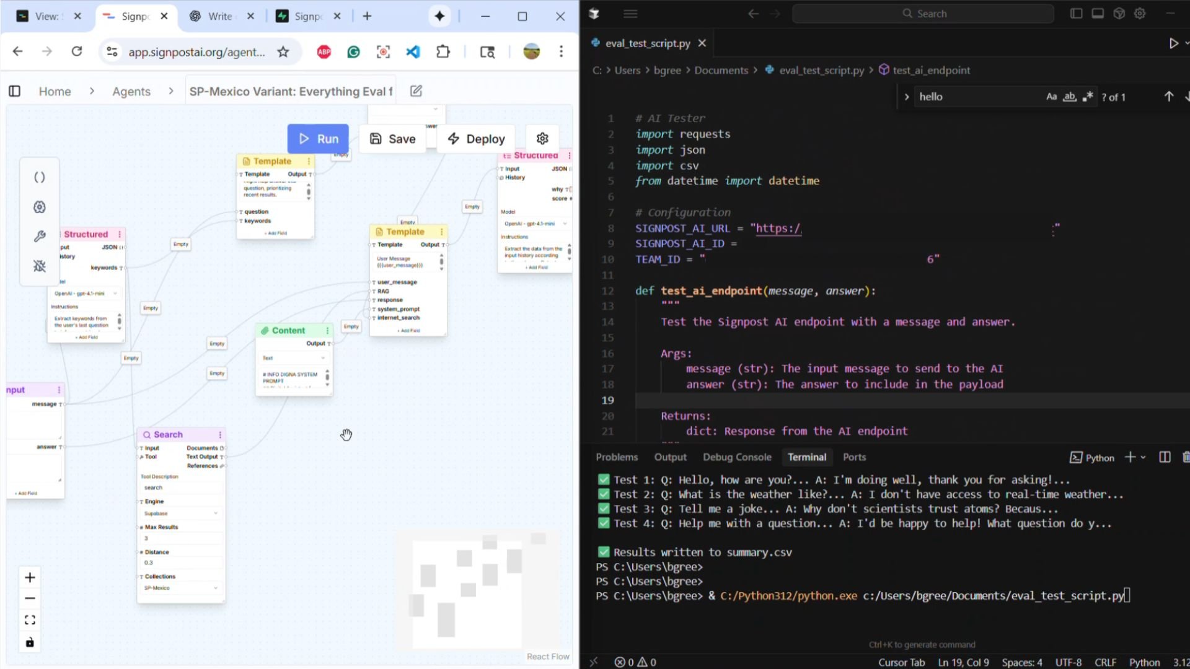
Task: Click the editor top Search command bar
Action: tap(923, 14)
